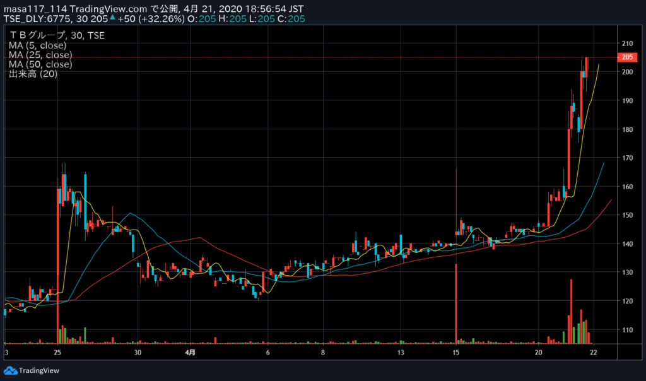The width and height of the screenshot is (646, 381).
Task: Click the 8 date axis label
Action: pyautogui.click(x=323, y=353)
